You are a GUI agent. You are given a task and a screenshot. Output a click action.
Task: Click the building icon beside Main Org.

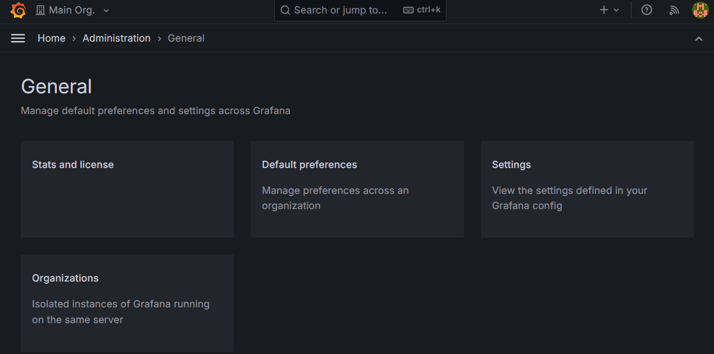click(40, 10)
